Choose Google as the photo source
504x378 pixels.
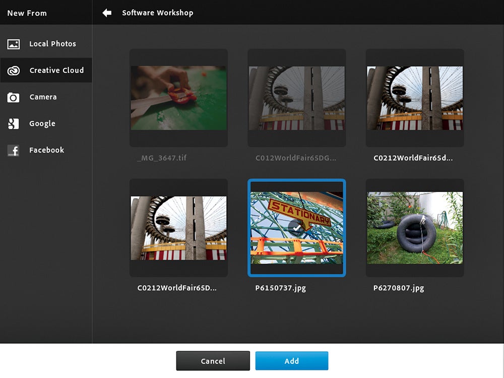pos(42,123)
